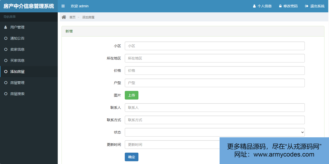Image resolution: width=329 pixels, height=164 pixels.
Task: Click the circle icon beside 房屋管理
Action: point(6,83)
